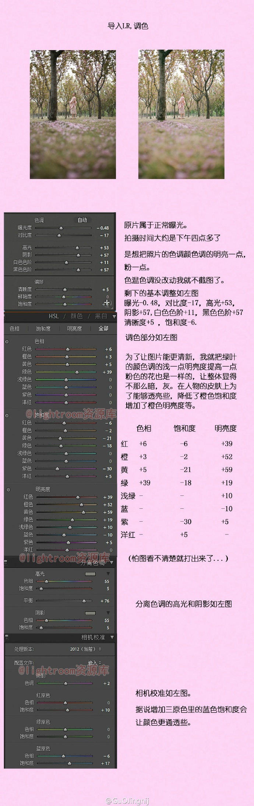The width and height of the screenshot is (254, 806).
Task: Click the 红原色 饱和度 slider handle at +10
Action: 67,710
